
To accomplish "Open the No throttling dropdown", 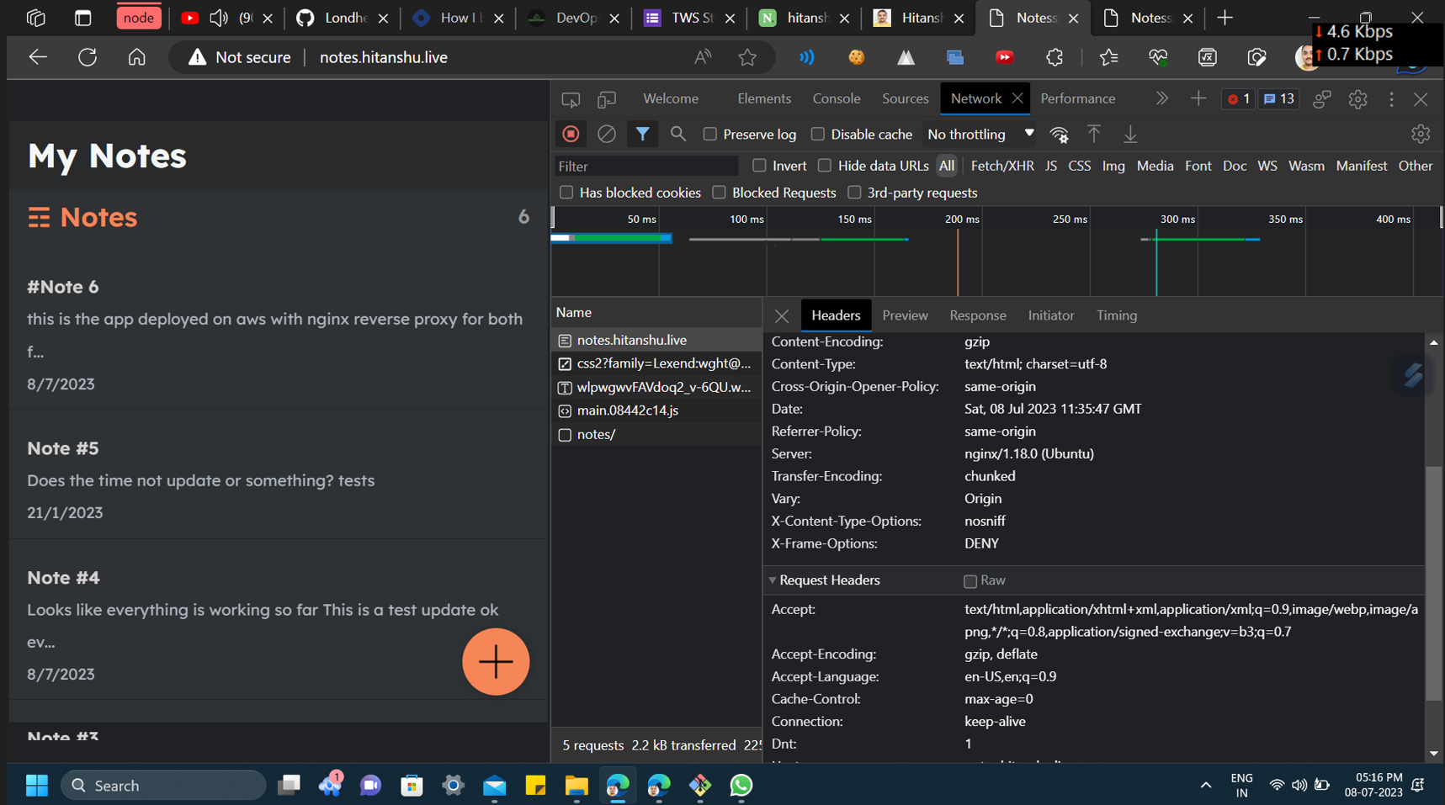I will (x=979, y=134).
